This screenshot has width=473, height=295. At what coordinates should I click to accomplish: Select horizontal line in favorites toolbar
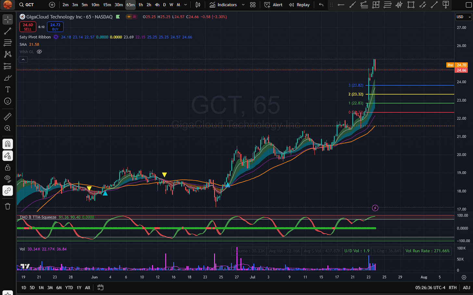(x=341, y=5)
